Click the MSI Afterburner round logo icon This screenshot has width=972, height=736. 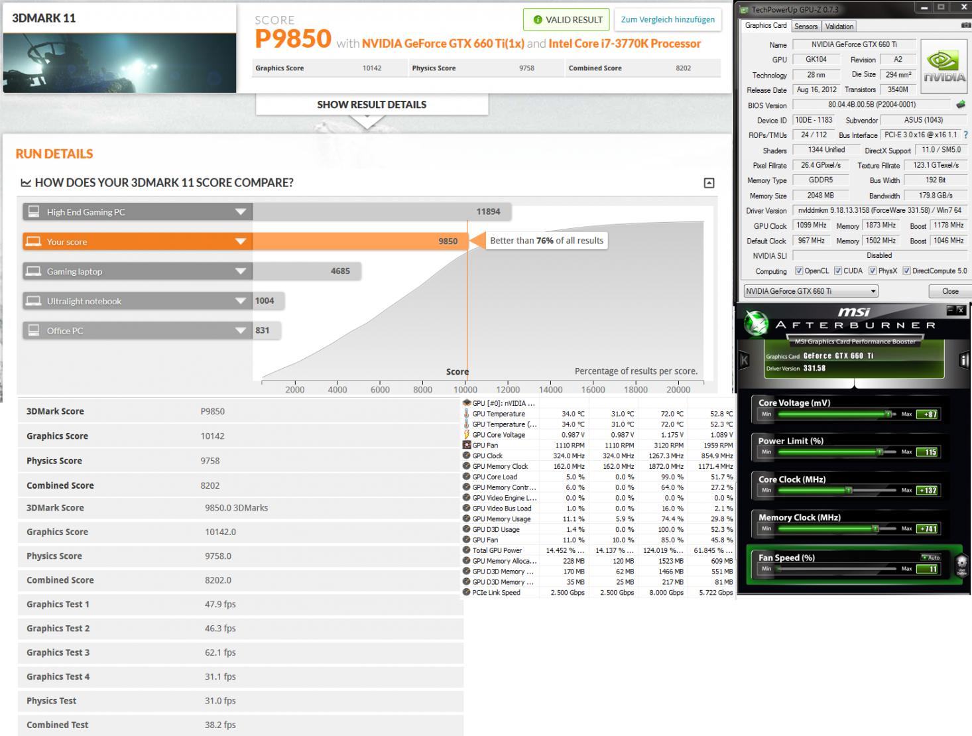tap(756, 324)
